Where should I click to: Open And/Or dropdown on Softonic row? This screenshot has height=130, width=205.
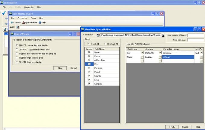click(201, 57)
